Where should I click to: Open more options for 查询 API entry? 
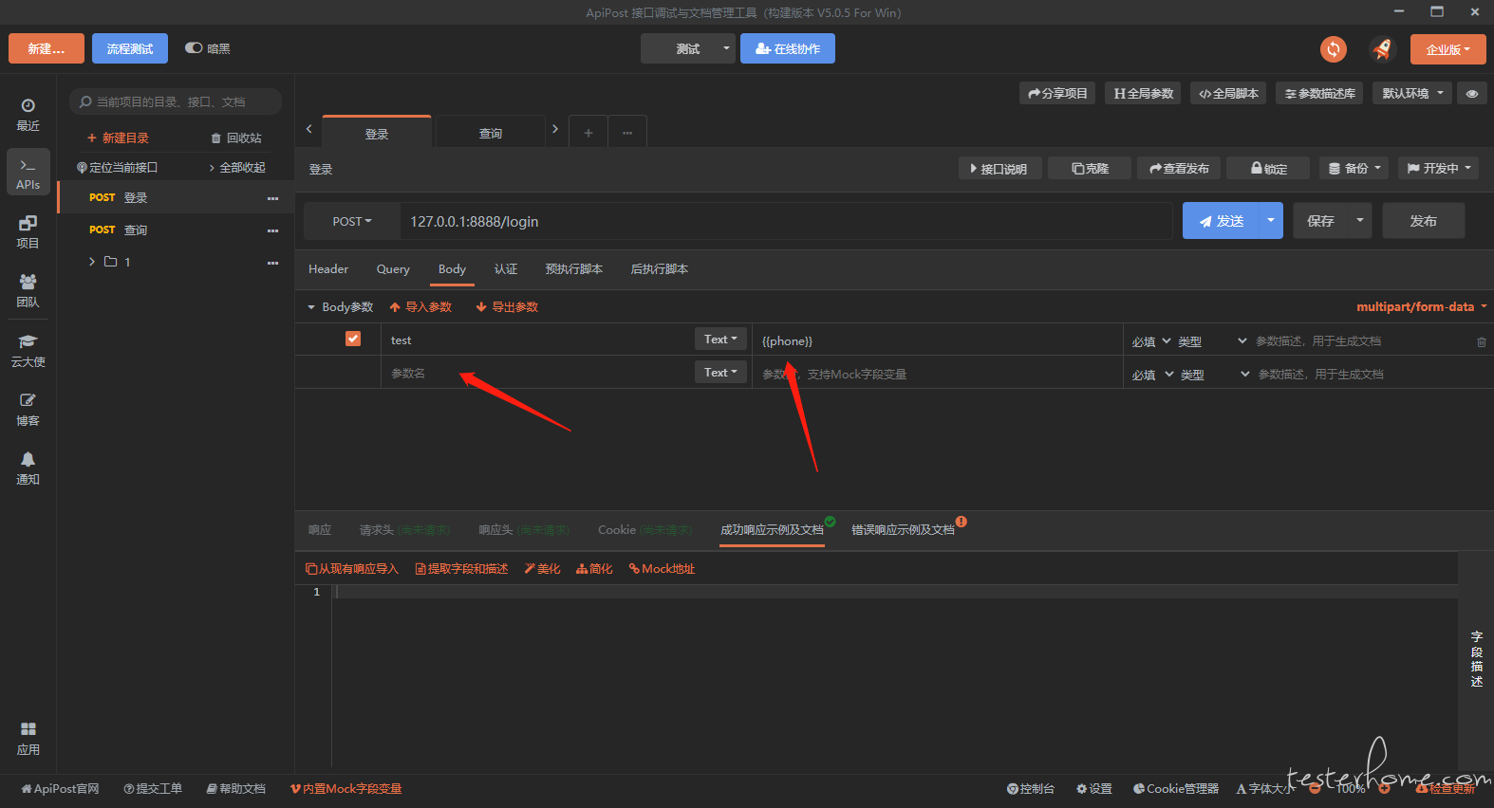pos(272,230)
